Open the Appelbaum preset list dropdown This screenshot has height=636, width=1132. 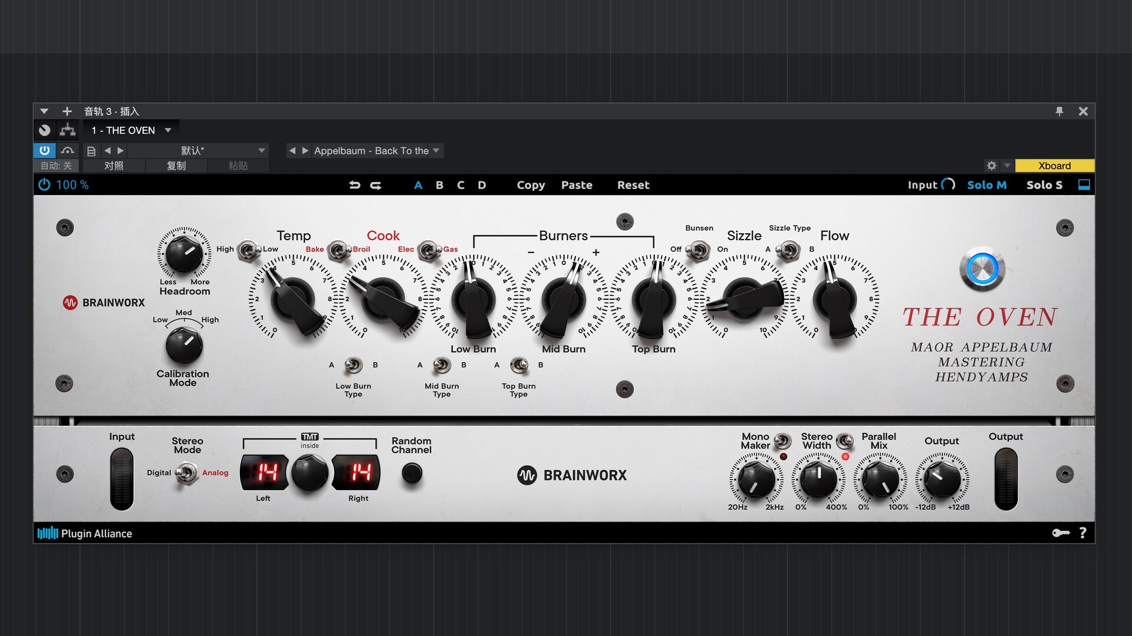(436, 151)
